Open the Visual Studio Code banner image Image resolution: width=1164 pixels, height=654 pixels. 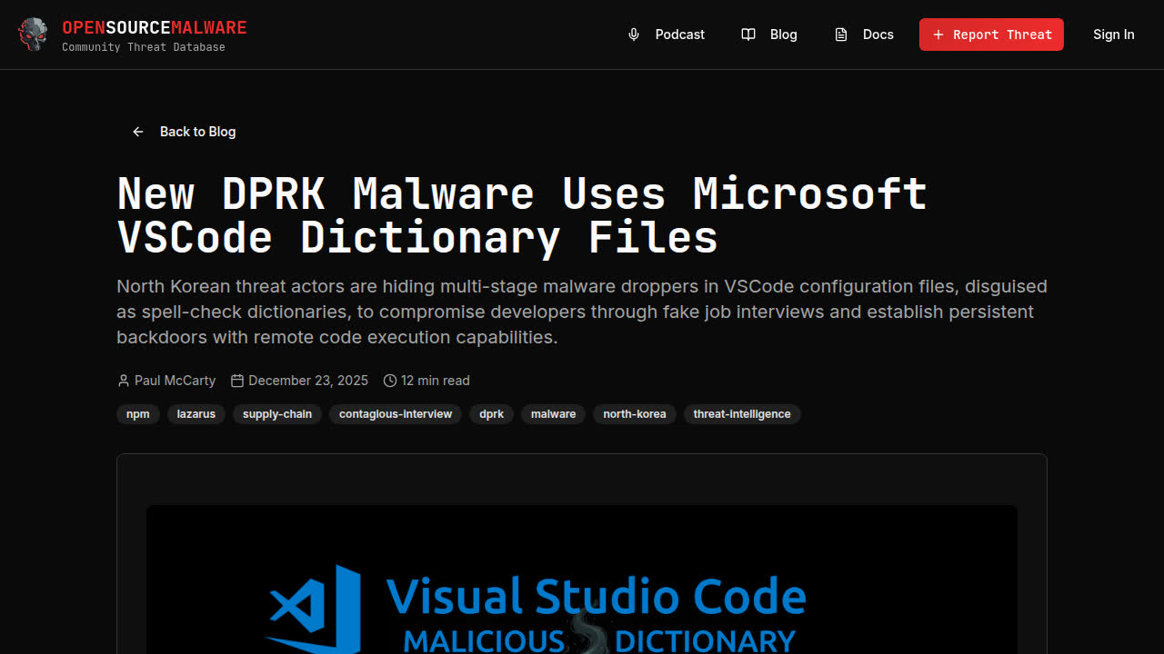coord(582,580)
